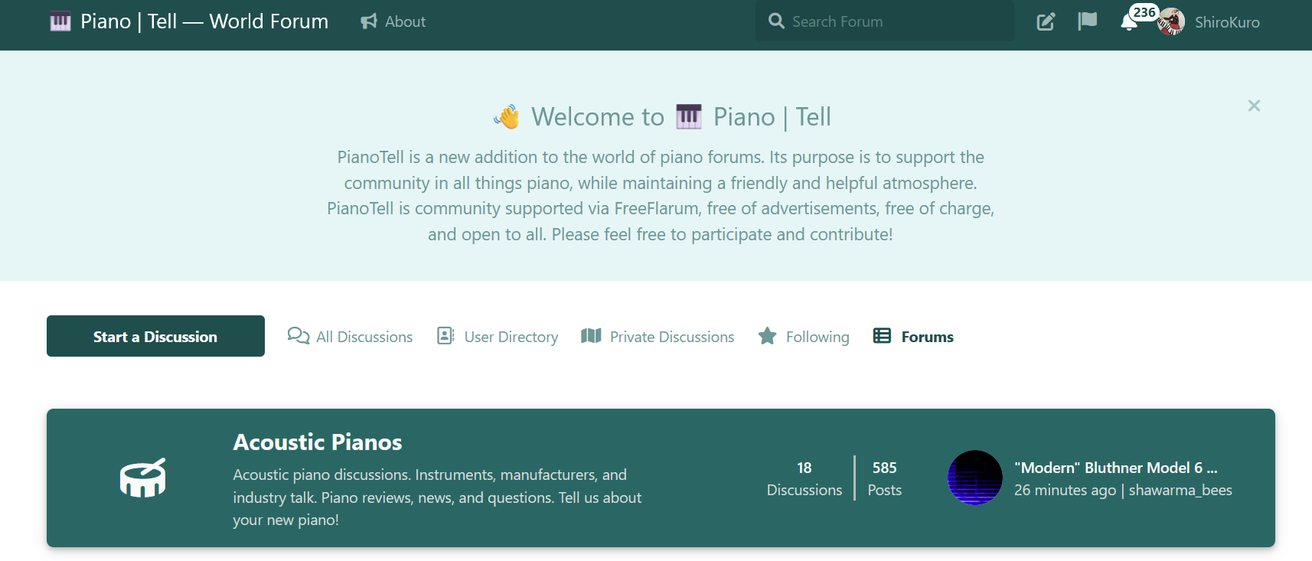
Task: Click the ShiroKuro avatar picture
Action: pos(1171,22)
